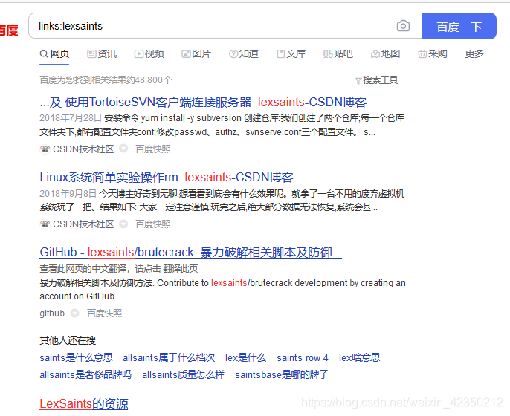The image size is (510, 416).
Task: Click the 贴吧 tab icon
Action: (328, 53)
